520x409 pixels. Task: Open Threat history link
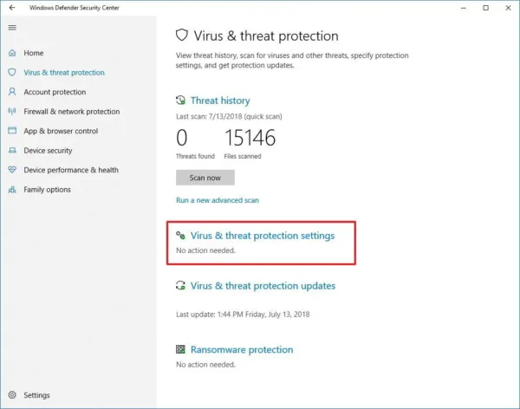220,101
